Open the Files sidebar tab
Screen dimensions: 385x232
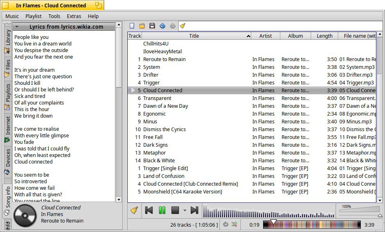(x=7, y=68)
